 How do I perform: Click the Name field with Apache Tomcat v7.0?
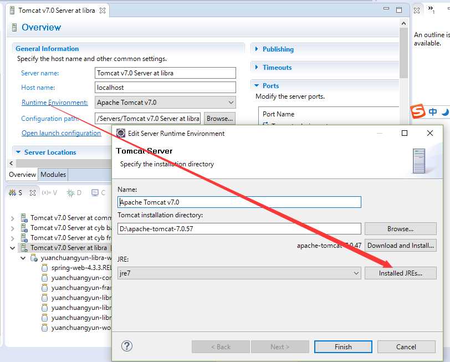click(239, 202)
